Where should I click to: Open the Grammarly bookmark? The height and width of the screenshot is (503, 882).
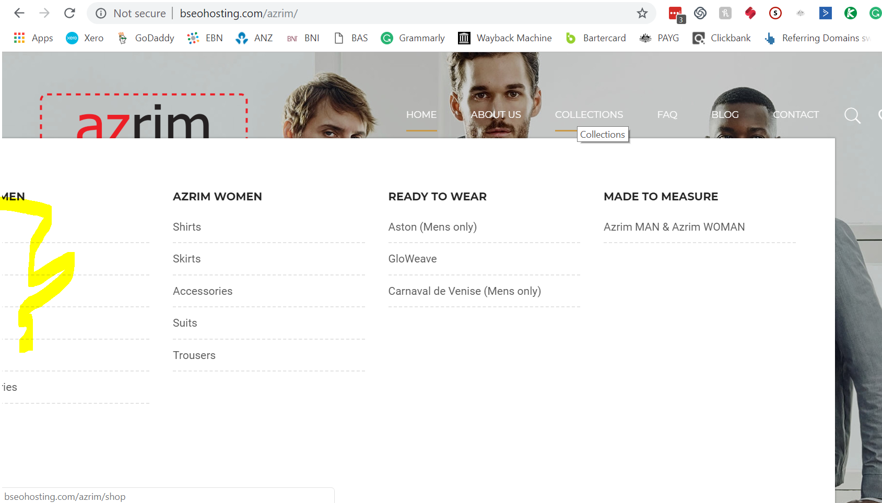click(x=413, y=38)
